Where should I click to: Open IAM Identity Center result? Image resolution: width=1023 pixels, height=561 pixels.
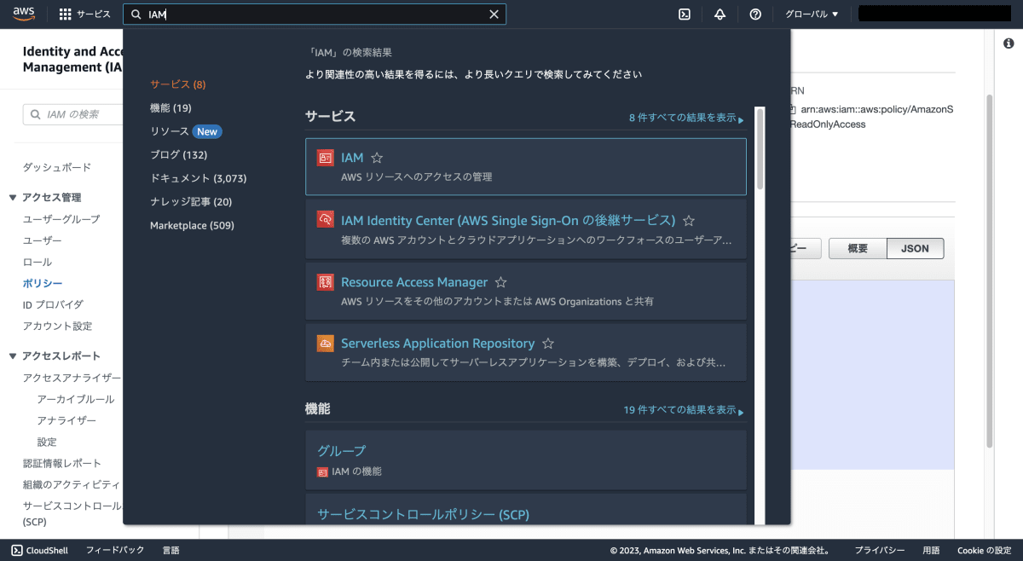point(526,228)
